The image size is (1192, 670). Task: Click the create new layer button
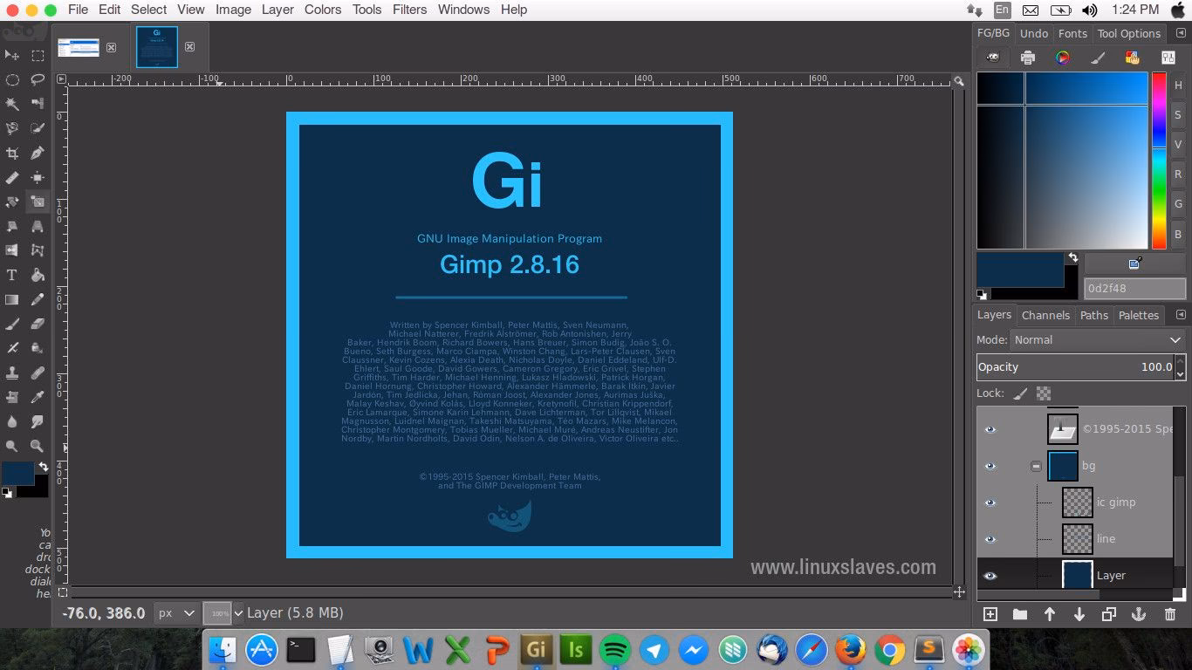(990, 614)
